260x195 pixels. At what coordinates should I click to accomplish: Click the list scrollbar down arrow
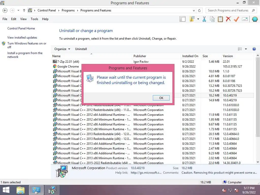(x=258, y=162)
